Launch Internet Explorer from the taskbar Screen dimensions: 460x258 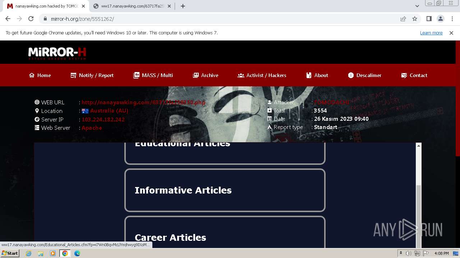pyautogui.click(x=28, y=253)
